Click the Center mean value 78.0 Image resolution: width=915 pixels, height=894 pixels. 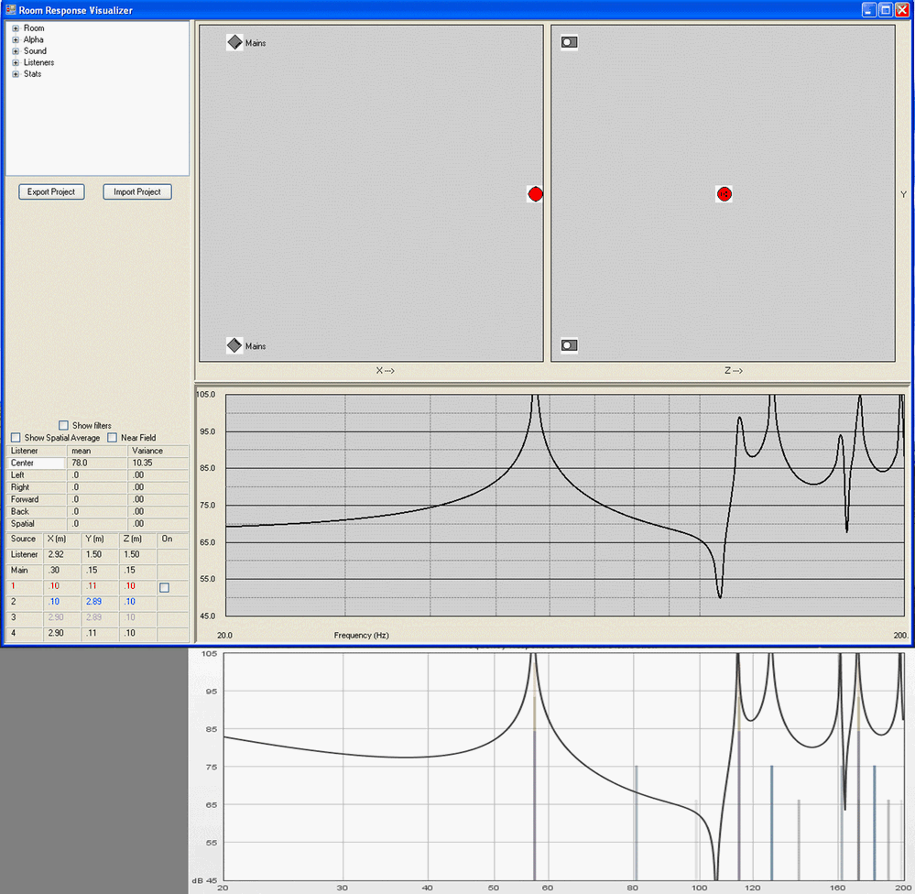[80, 463]
